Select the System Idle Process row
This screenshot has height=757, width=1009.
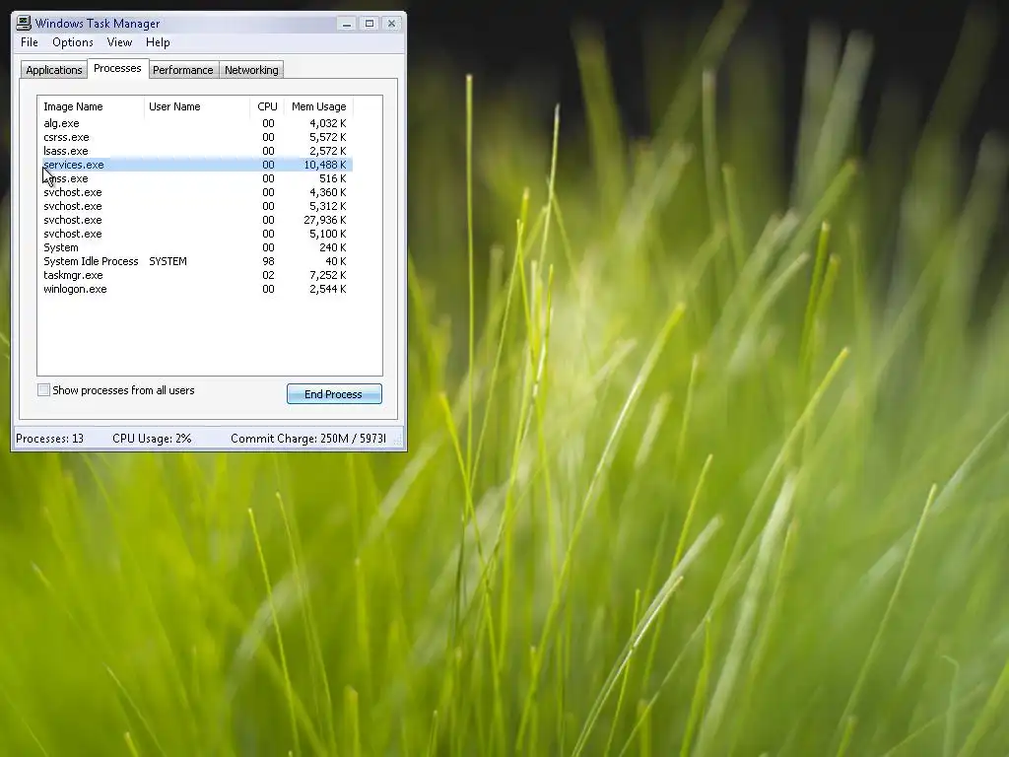coord(197,261)
